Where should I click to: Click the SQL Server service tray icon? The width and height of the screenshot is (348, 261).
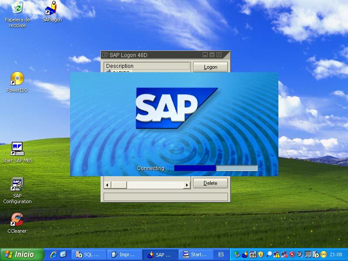316,254
